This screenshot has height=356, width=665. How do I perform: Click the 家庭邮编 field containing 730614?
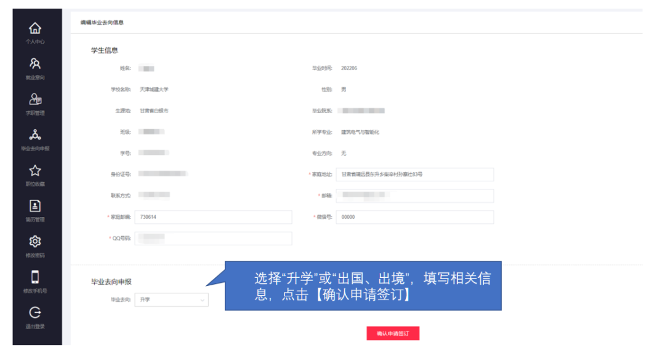coord(213,217)
